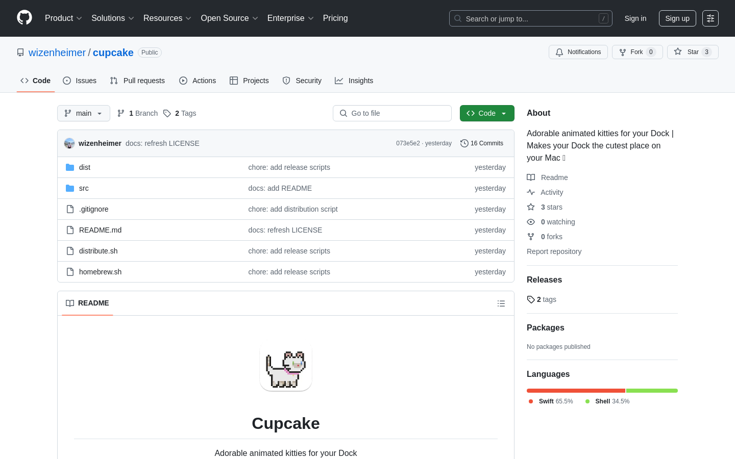Click the Shell 34.5% language entry

(607, 401)
